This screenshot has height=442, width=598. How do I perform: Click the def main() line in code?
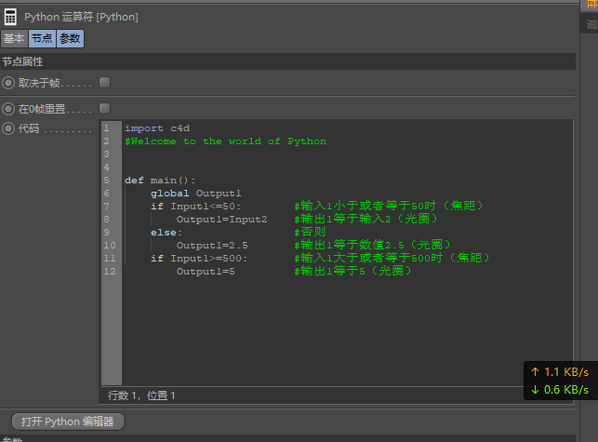pos(160,181)
